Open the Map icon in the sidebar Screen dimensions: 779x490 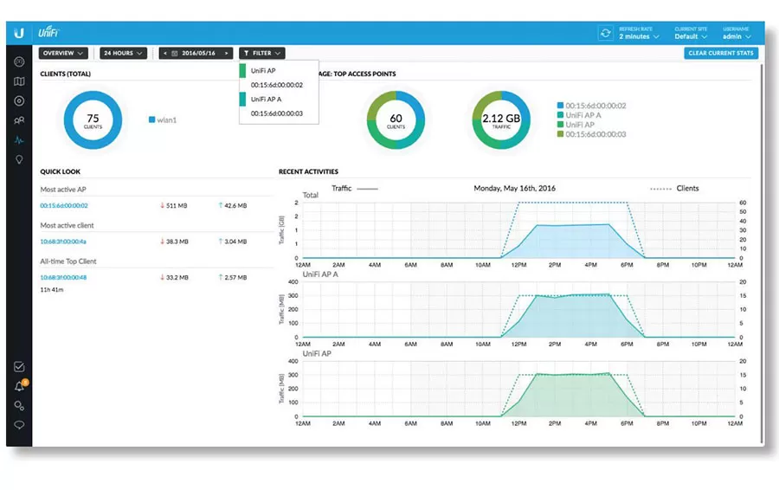click(19, 81)
